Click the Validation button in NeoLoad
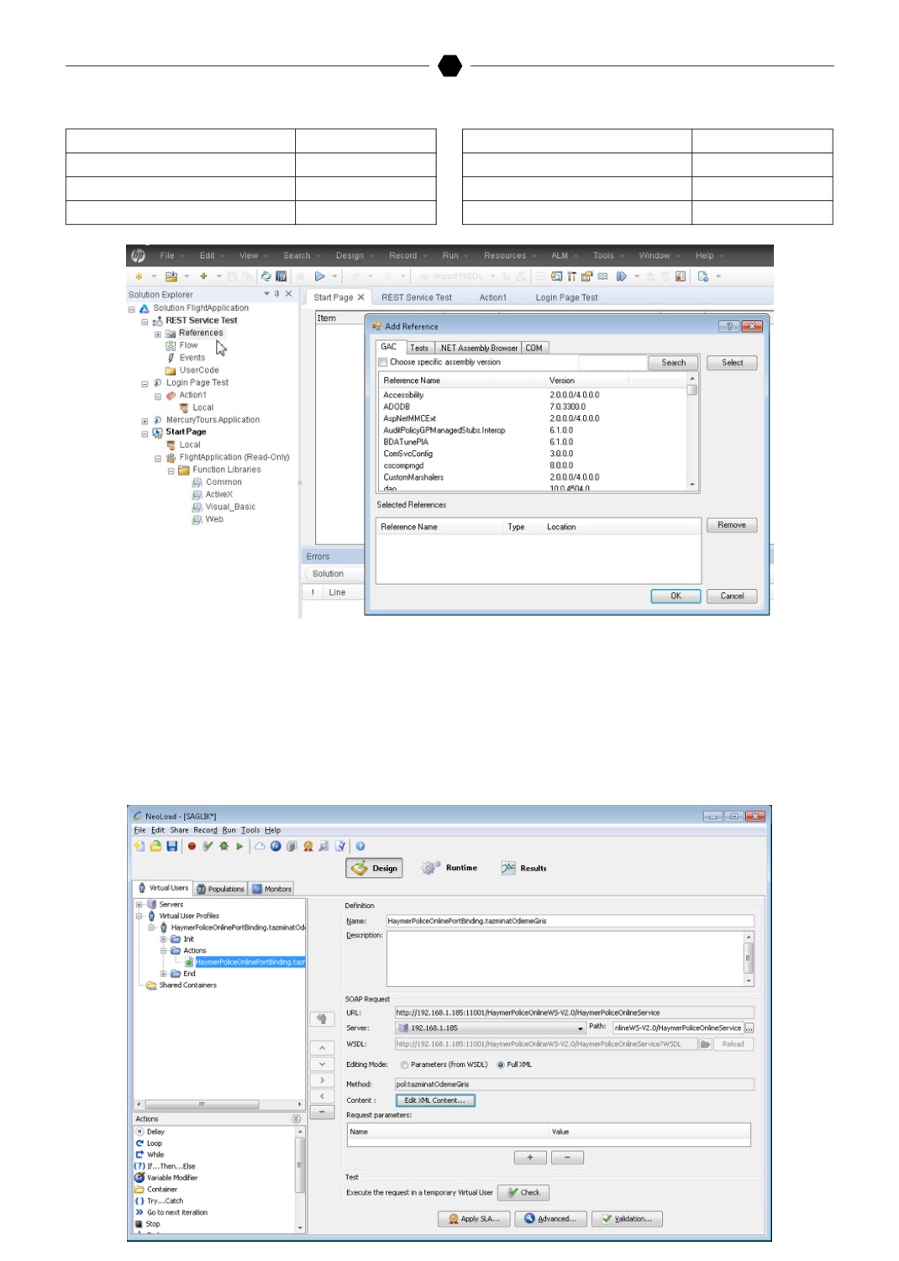The width and height of the screenshot is (899, 1261). [x=627, y=1219]
